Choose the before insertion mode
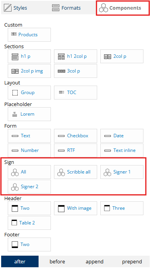Image resolution: width=150 pixels, height=268 pixels. click(x=57, y=261)
